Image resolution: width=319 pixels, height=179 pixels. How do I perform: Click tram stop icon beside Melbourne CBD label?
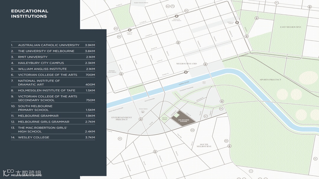tap(205, 64)
